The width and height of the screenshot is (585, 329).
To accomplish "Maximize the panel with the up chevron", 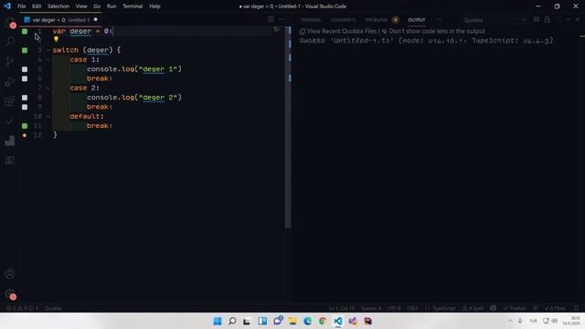I will [x=569, y=20].
